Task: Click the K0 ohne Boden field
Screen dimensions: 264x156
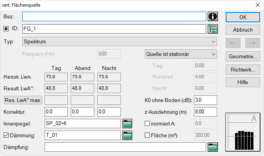Action: point(205,100)
